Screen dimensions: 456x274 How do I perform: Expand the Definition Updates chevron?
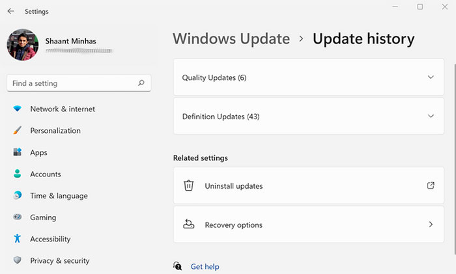(x=430, y=116)
